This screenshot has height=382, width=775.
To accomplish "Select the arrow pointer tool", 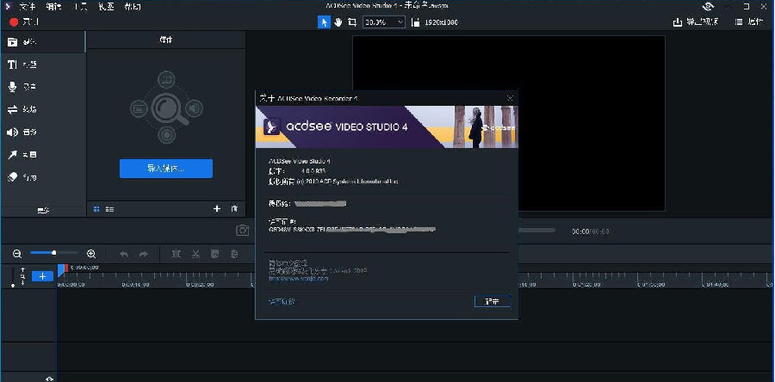I will pyautogui.click(x=324, y=22).
